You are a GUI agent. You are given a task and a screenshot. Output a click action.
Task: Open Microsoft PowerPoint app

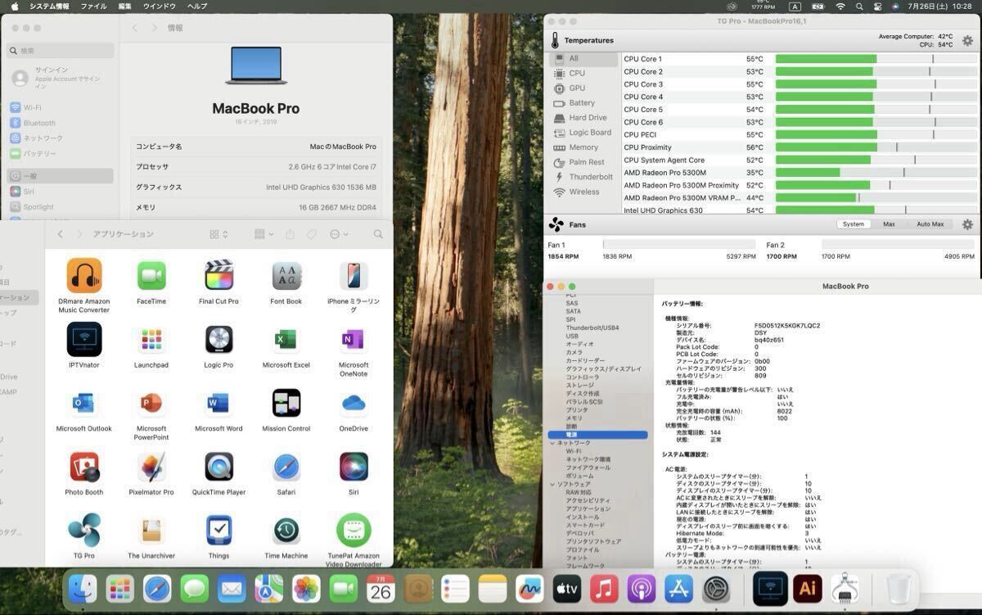pos(151,403)
